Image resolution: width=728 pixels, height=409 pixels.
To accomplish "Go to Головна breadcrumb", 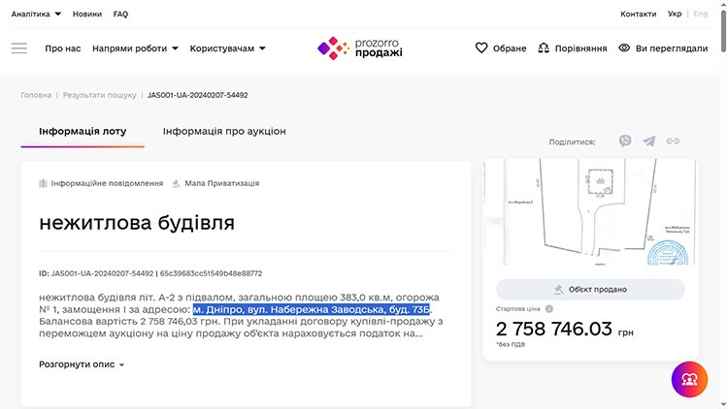I will [x=36, y=95].
